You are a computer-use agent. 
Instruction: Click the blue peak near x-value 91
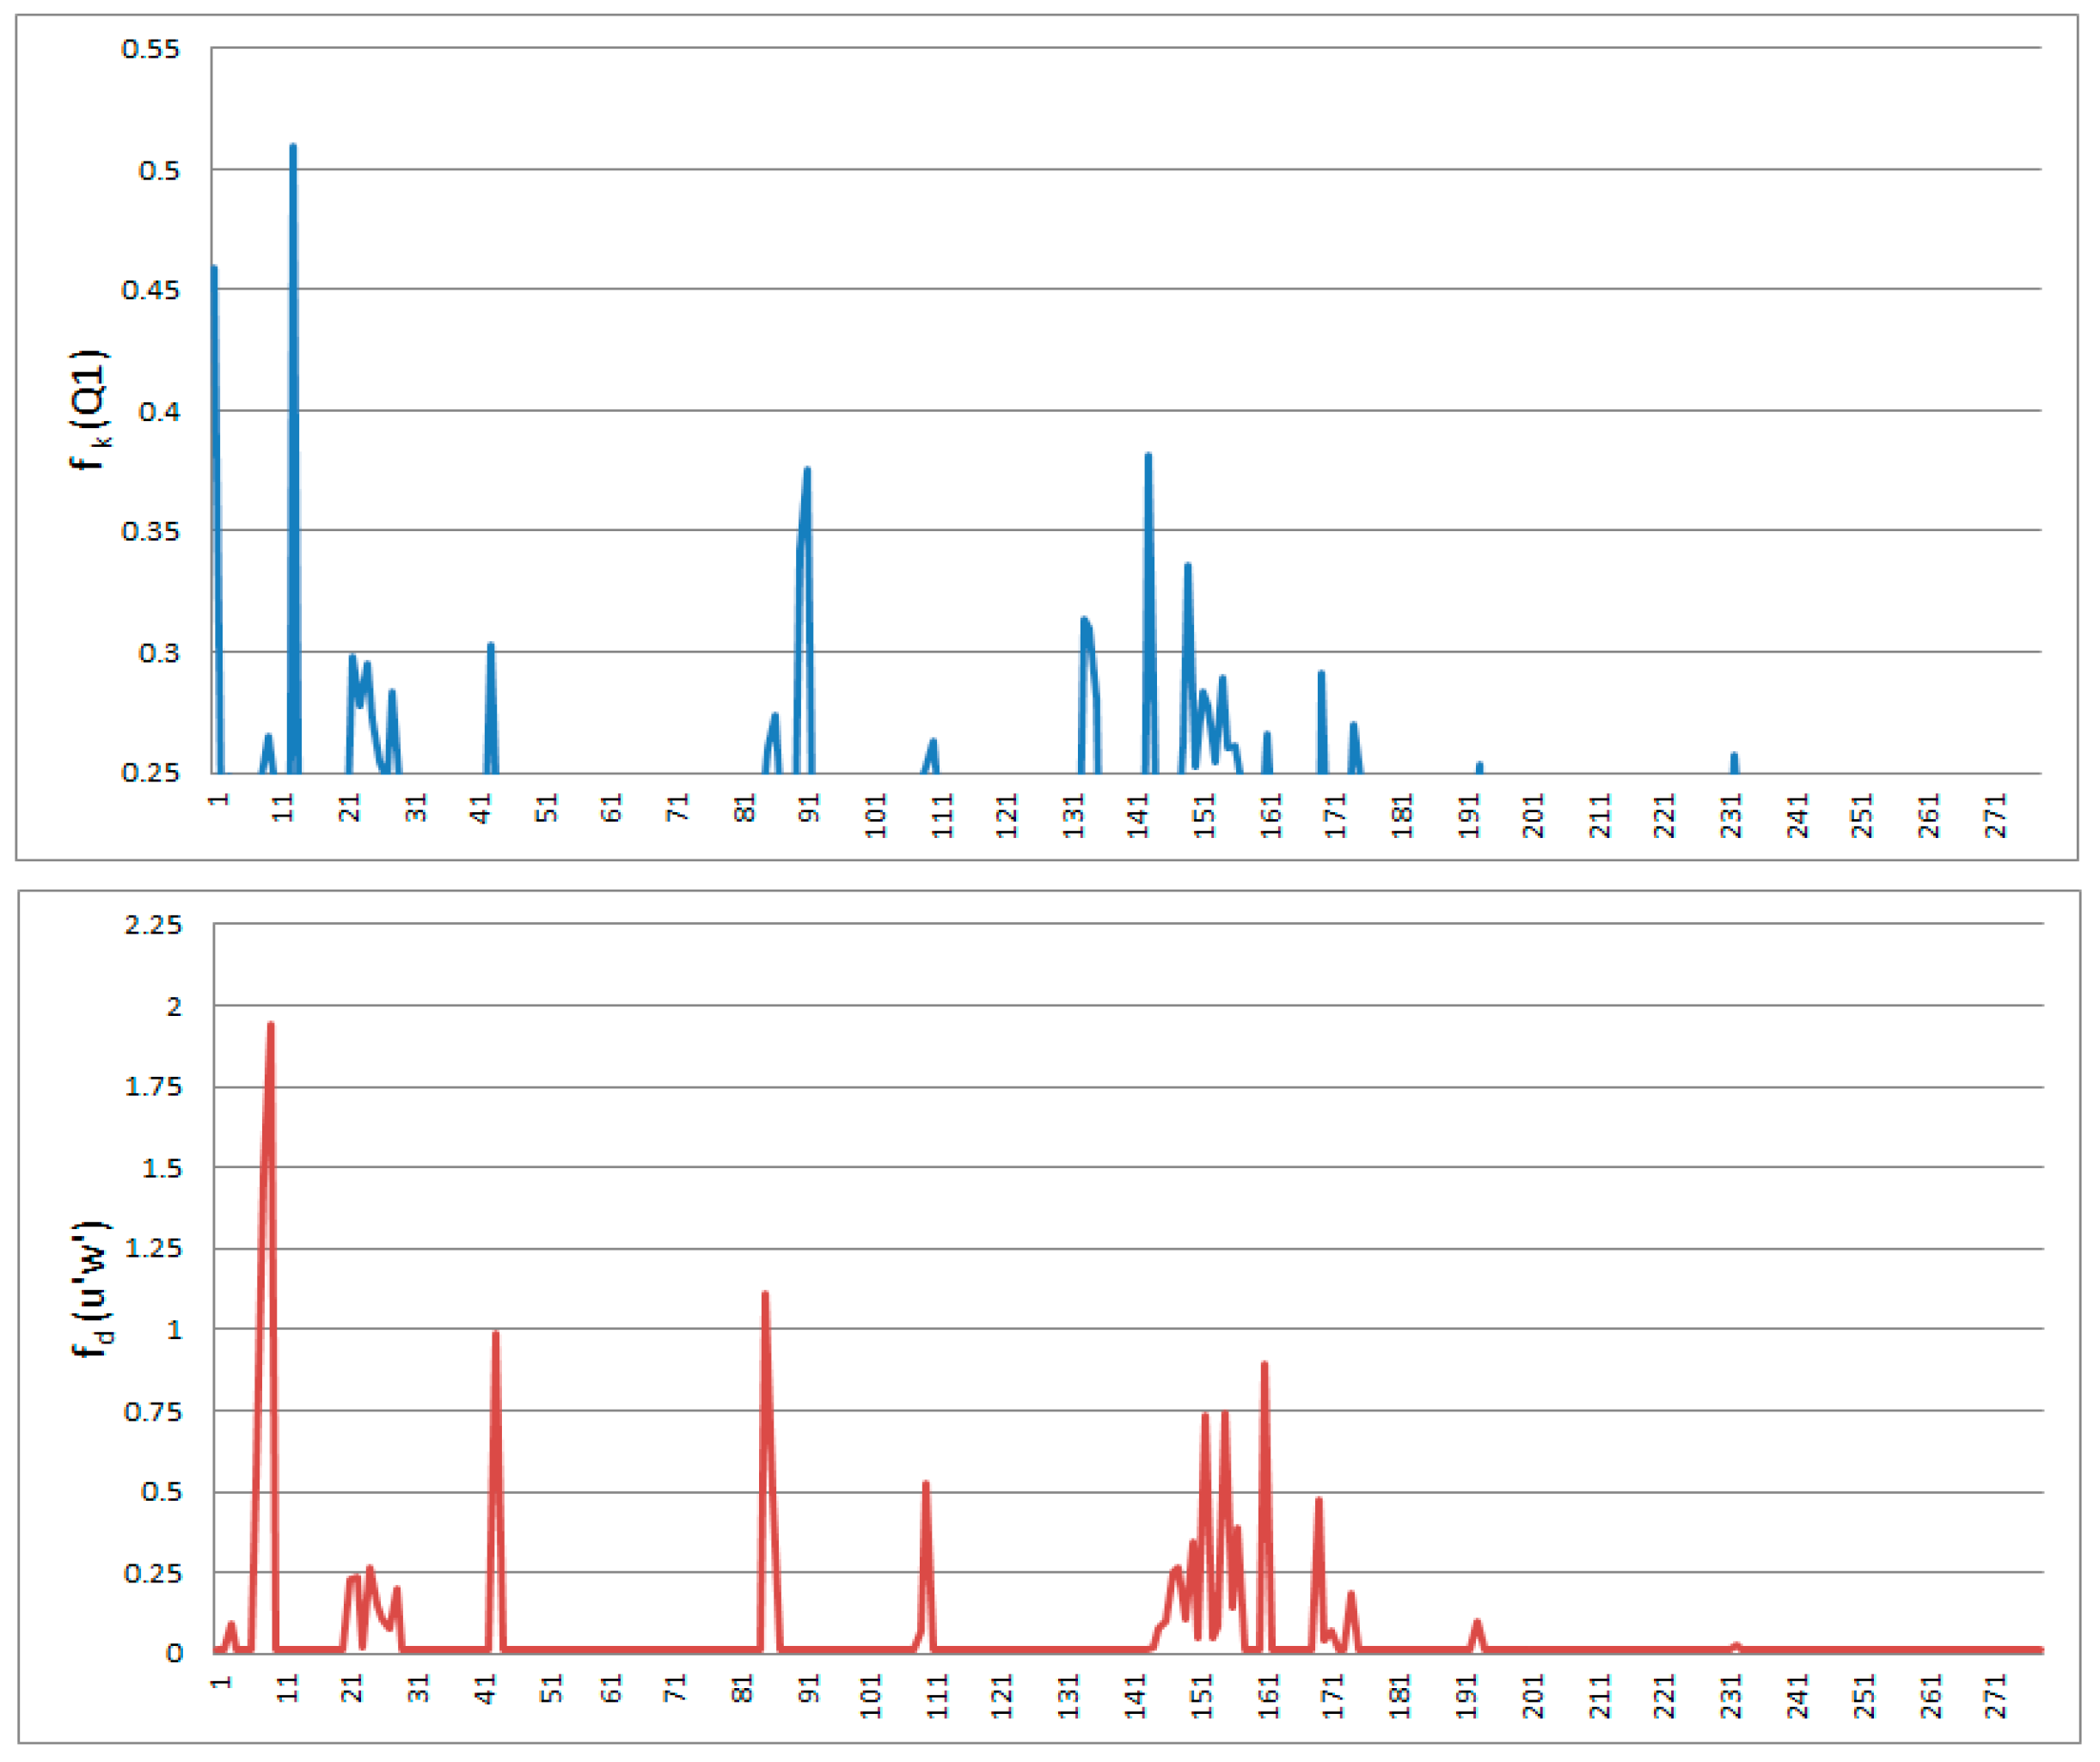click(806, 475)
